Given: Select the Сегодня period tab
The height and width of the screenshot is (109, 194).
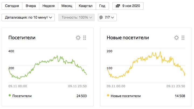Looking at the screenshot, I should tap(12, 6).
